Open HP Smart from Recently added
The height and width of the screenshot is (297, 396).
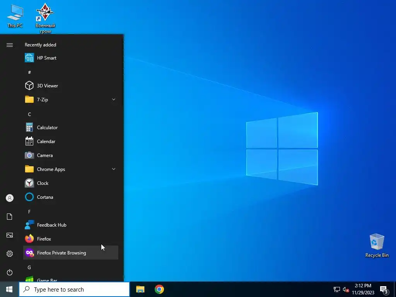click(71, 58)
